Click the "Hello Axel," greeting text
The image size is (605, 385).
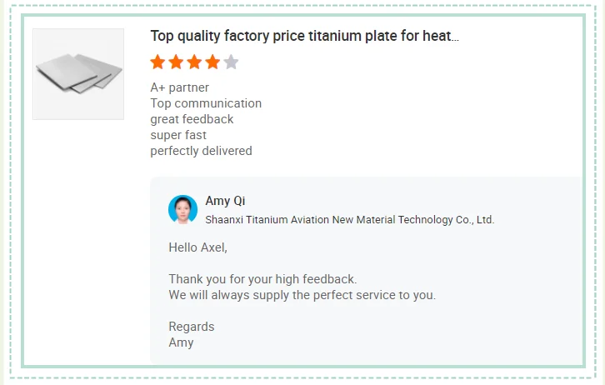coord(197,247)
